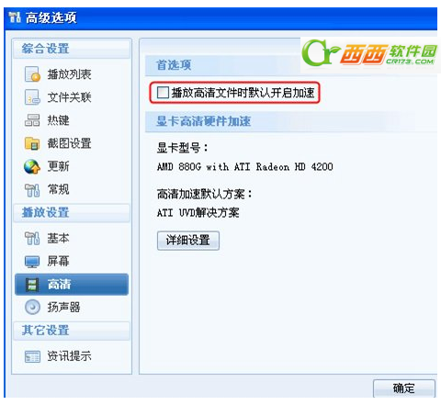Select the 常规 tools icon

[32, 189]
